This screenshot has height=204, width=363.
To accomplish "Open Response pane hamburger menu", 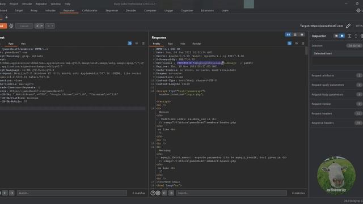I will 303,43.
